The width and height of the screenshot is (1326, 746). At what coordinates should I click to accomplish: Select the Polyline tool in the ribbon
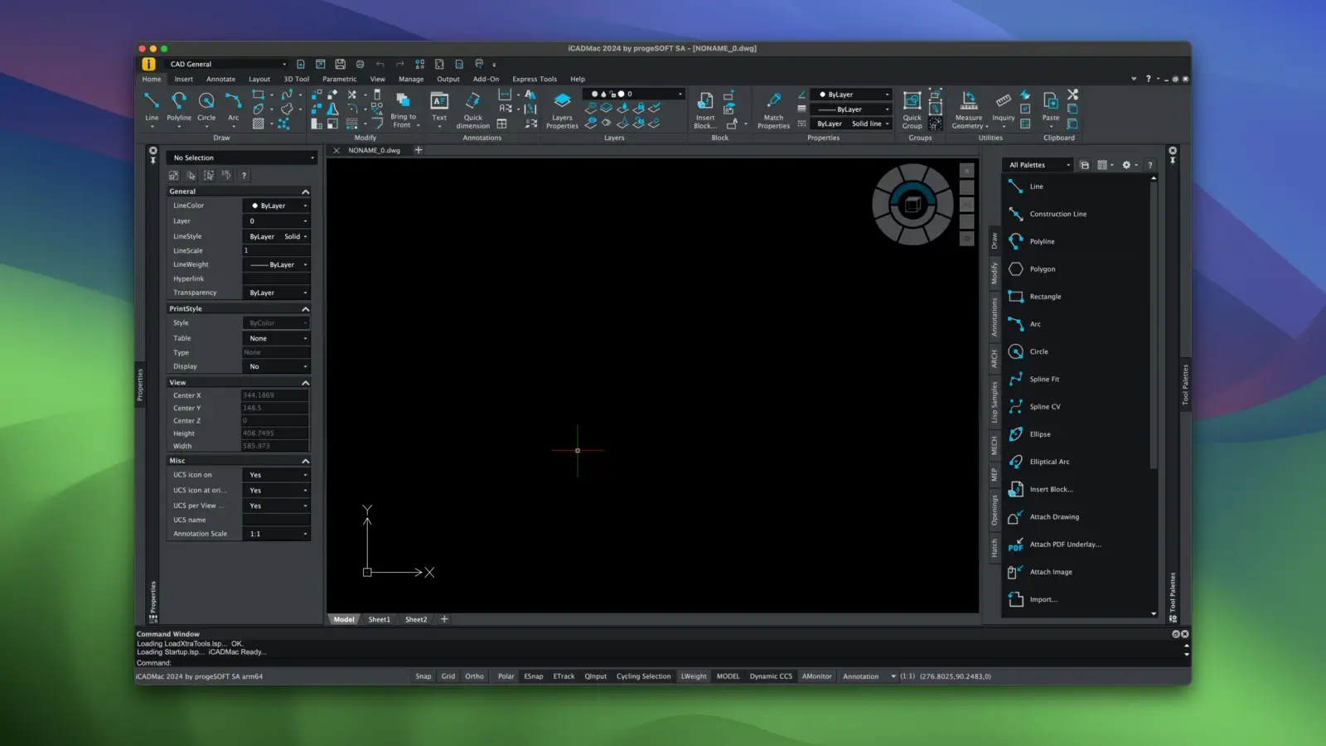(x=179, y=102)
